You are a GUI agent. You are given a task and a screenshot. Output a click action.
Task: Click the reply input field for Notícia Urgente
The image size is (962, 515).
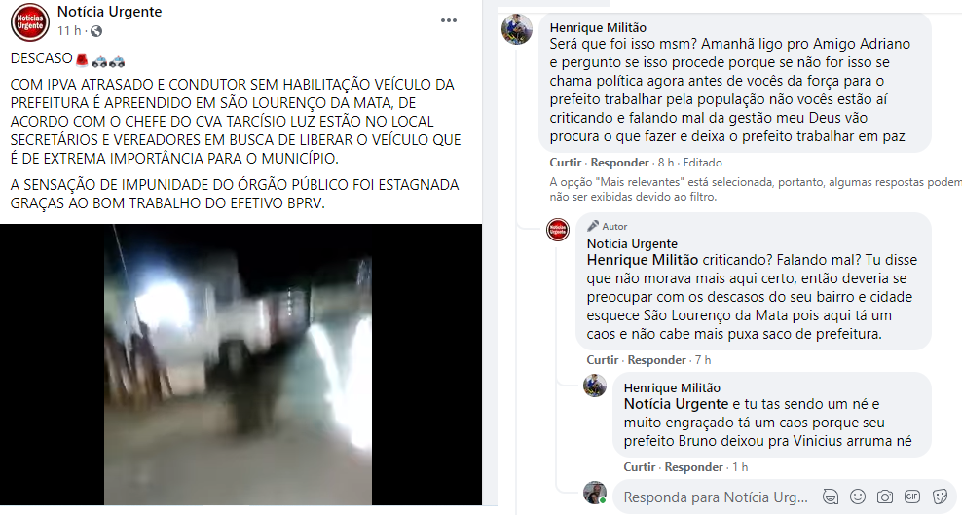point(716,497)
